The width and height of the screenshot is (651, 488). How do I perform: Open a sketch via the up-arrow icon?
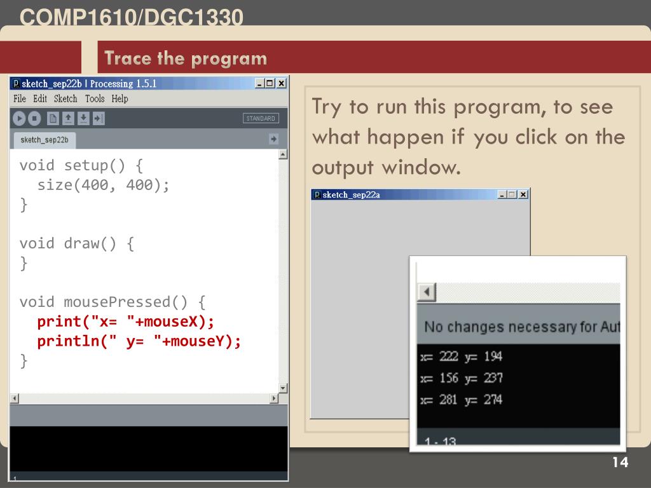68,119
